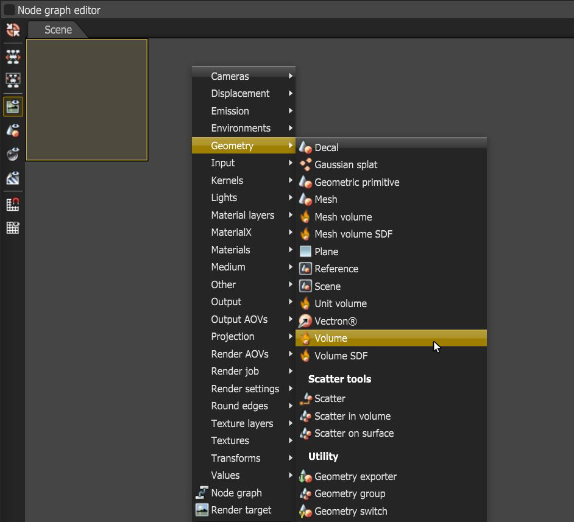The height and width of the screenshot is (522, 574).
Task: Switch to the Scene tab
Action: click(58, 30)
